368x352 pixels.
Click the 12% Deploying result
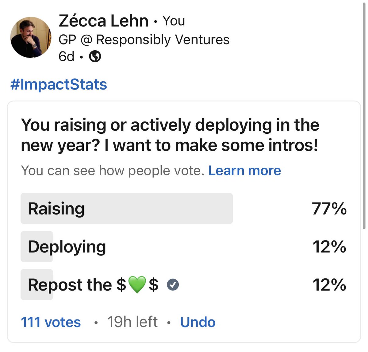pyautogui.click(x=329, y=247)
